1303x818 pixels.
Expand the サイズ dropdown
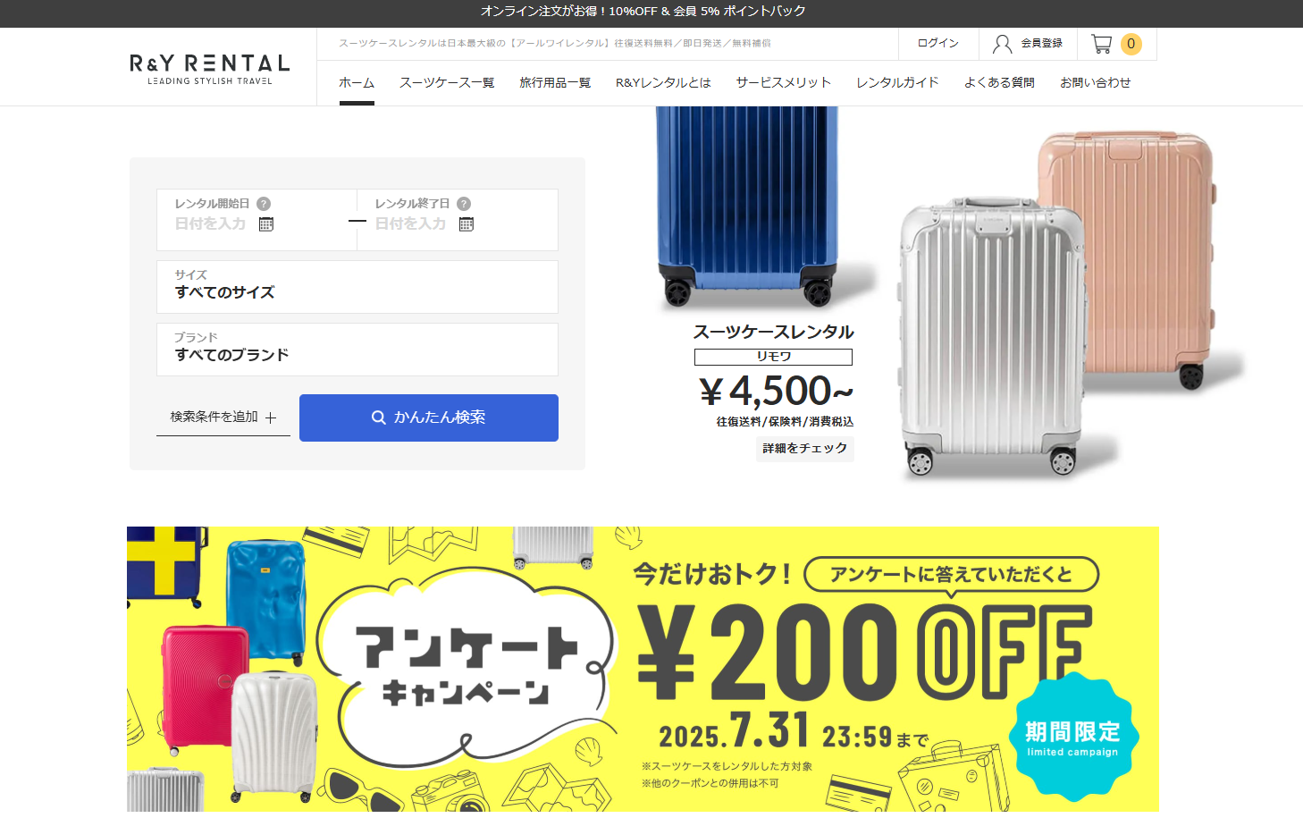point(357,287)
